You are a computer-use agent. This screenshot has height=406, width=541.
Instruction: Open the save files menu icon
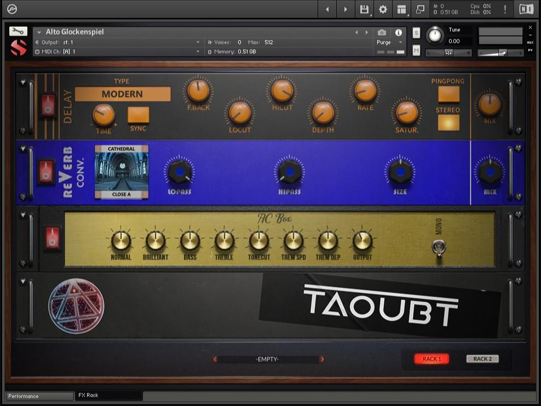(x=364, y=9)
